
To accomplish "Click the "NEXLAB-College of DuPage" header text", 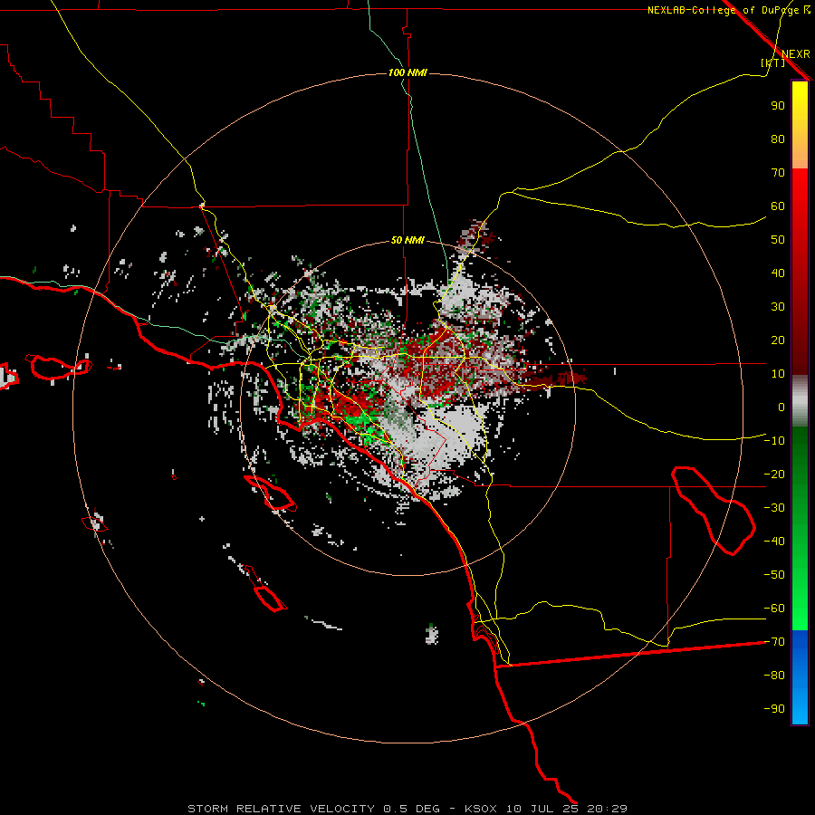I will click(x=723, y=10).
